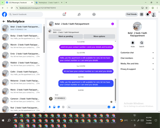Click Belal's avatar beside received message
This screenshot has width=160, height=128.
tap(51, 99)
